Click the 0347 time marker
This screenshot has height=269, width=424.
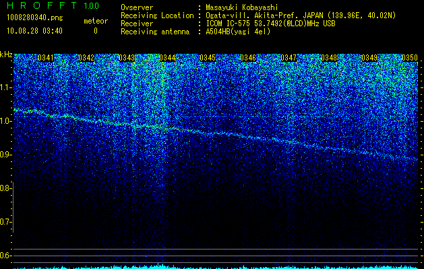tap(289, 58)
